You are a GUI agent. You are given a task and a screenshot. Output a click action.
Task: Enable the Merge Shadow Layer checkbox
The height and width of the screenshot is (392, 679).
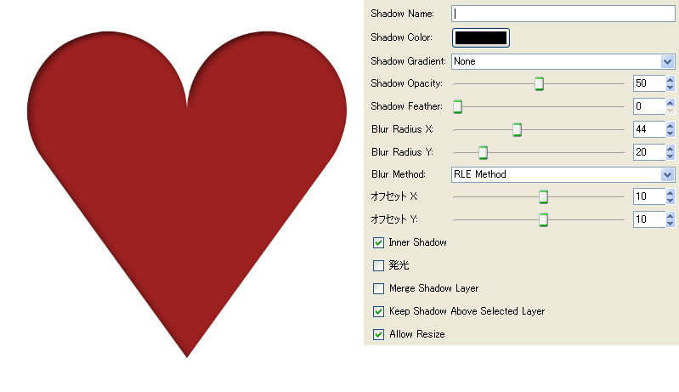[x=378, y=288]
